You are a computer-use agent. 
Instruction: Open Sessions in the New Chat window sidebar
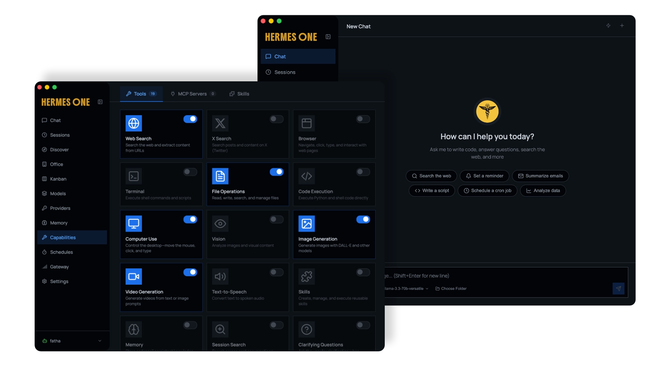[298, 72]
